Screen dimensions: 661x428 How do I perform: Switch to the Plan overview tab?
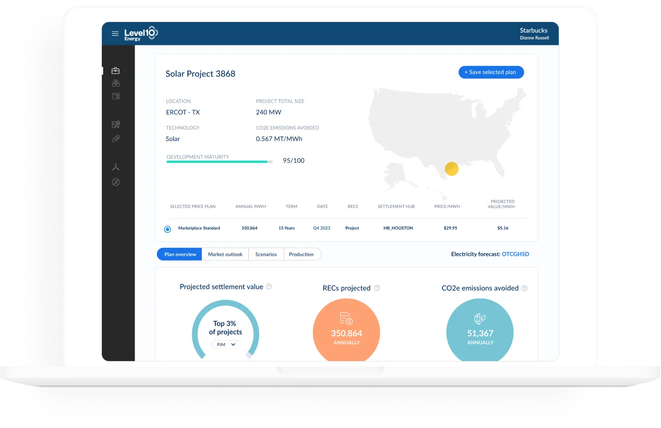(x=180, y=254)
